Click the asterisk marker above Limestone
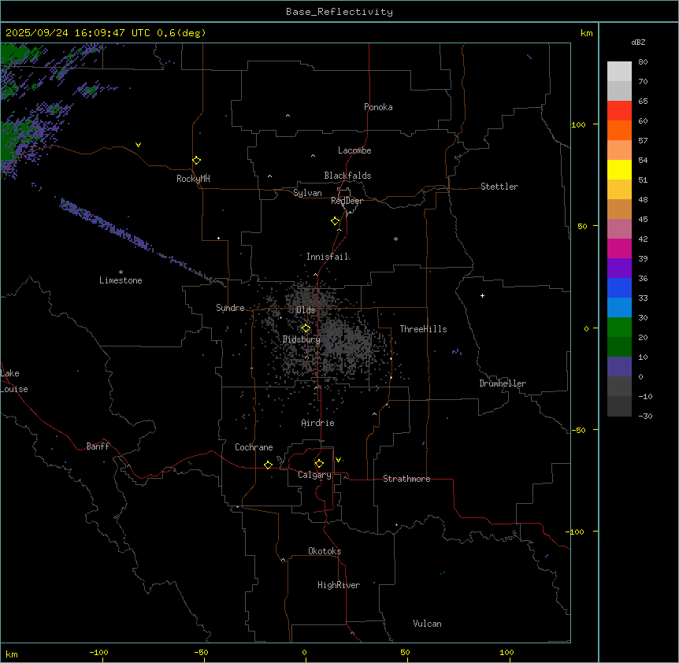The height and width of the screenshot is (663, 679). pos(121,272)
